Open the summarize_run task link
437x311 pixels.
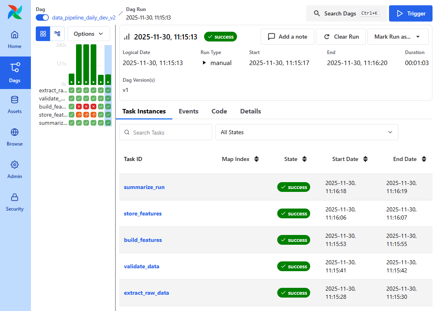tap(144, 187)
